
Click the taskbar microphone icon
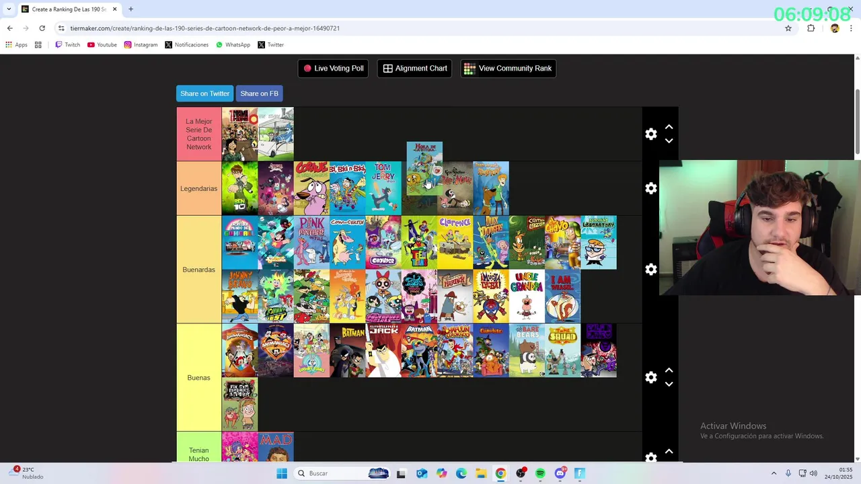click(x=788, y=473)
